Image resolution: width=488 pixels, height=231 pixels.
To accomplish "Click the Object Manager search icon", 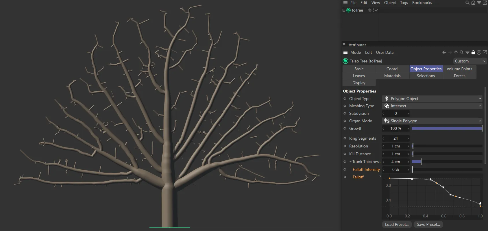I will click(x=467, y=3).
